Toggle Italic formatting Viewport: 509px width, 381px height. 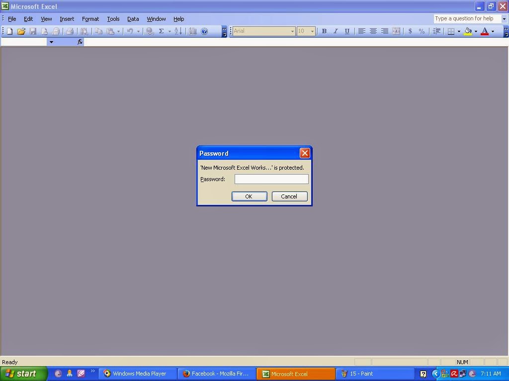[336, 31]
